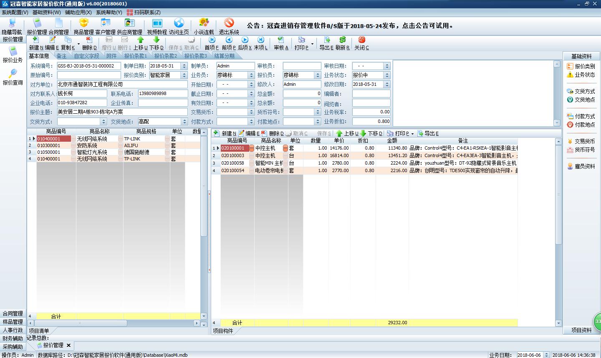Screen dimensions: 601x358
Task: Go to last record 末项 L
Action: pos(261,43)
